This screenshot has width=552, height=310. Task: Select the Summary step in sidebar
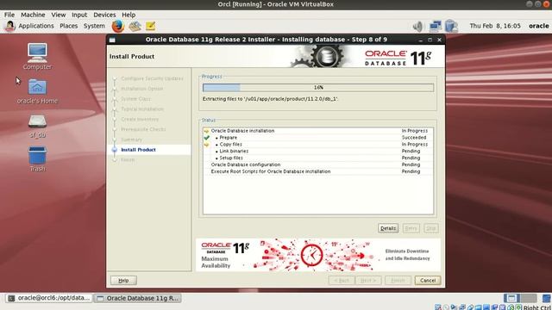coord(131,139)
